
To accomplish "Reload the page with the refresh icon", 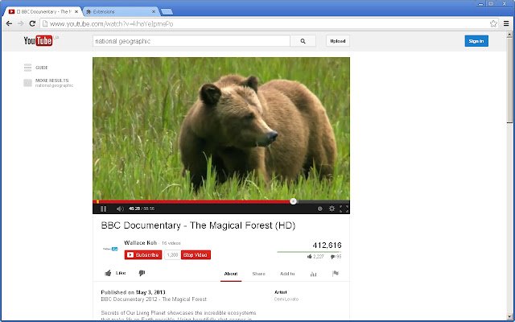I will [32, 23].
